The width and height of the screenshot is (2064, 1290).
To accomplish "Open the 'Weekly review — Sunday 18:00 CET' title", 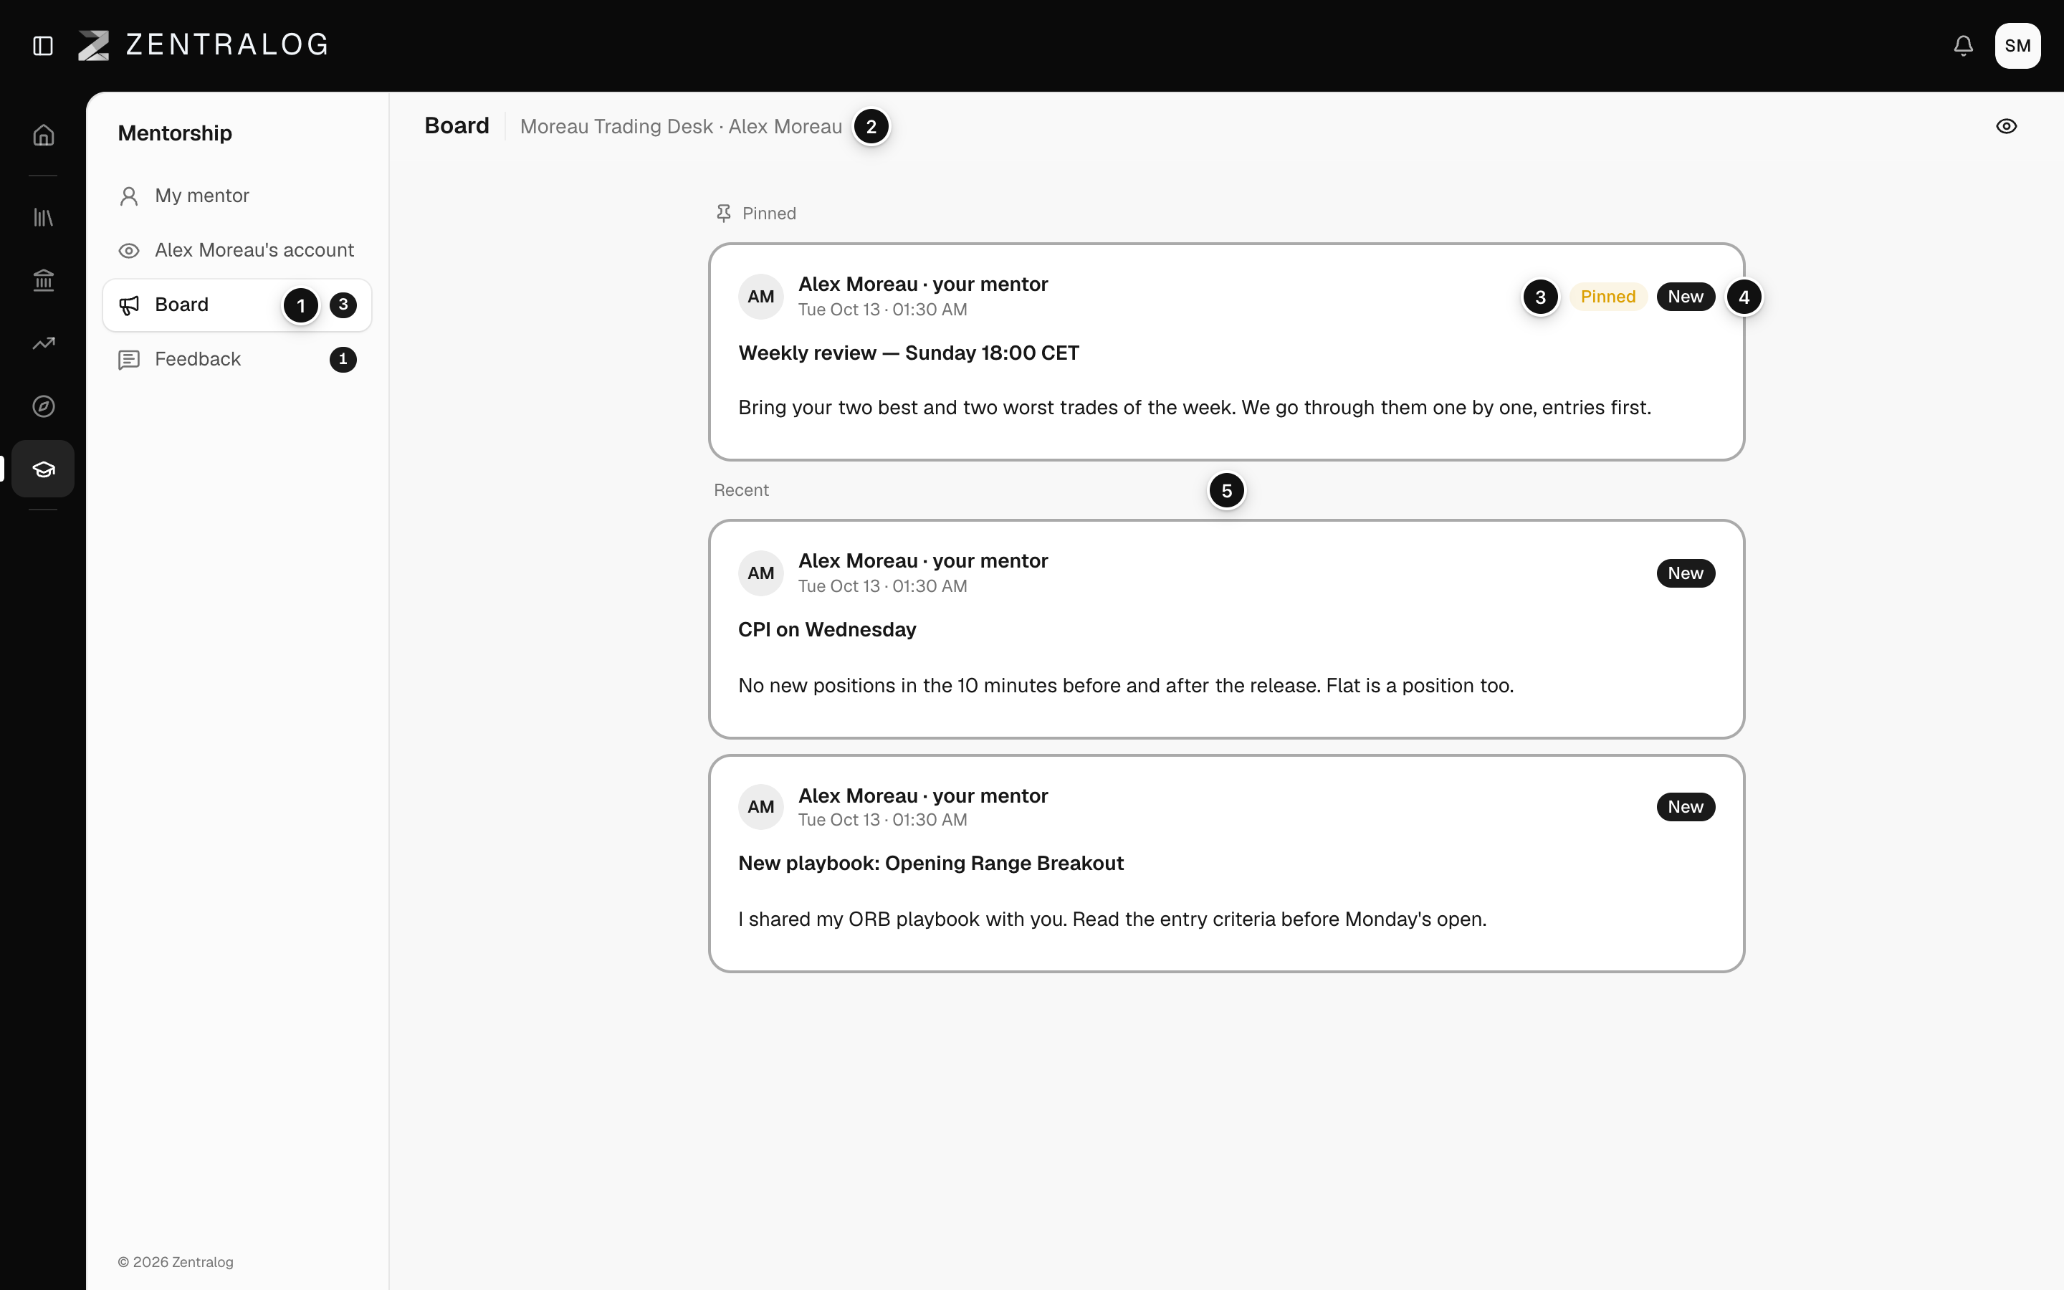I will coord(908,353).
